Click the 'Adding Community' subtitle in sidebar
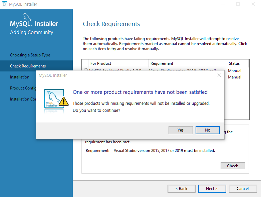Image resolution: width=261 pixels, height=197 pixels. click(x=31, y=32)
